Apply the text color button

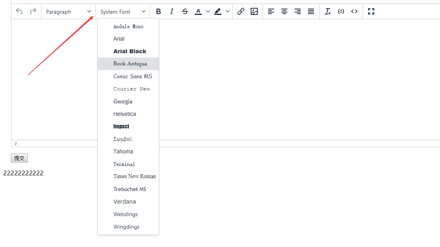pos(198,11)
